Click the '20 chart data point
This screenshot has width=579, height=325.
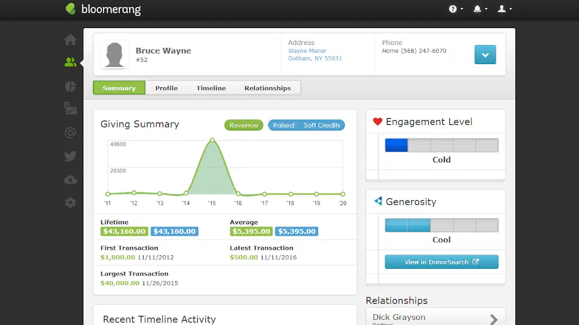(342, 194)
